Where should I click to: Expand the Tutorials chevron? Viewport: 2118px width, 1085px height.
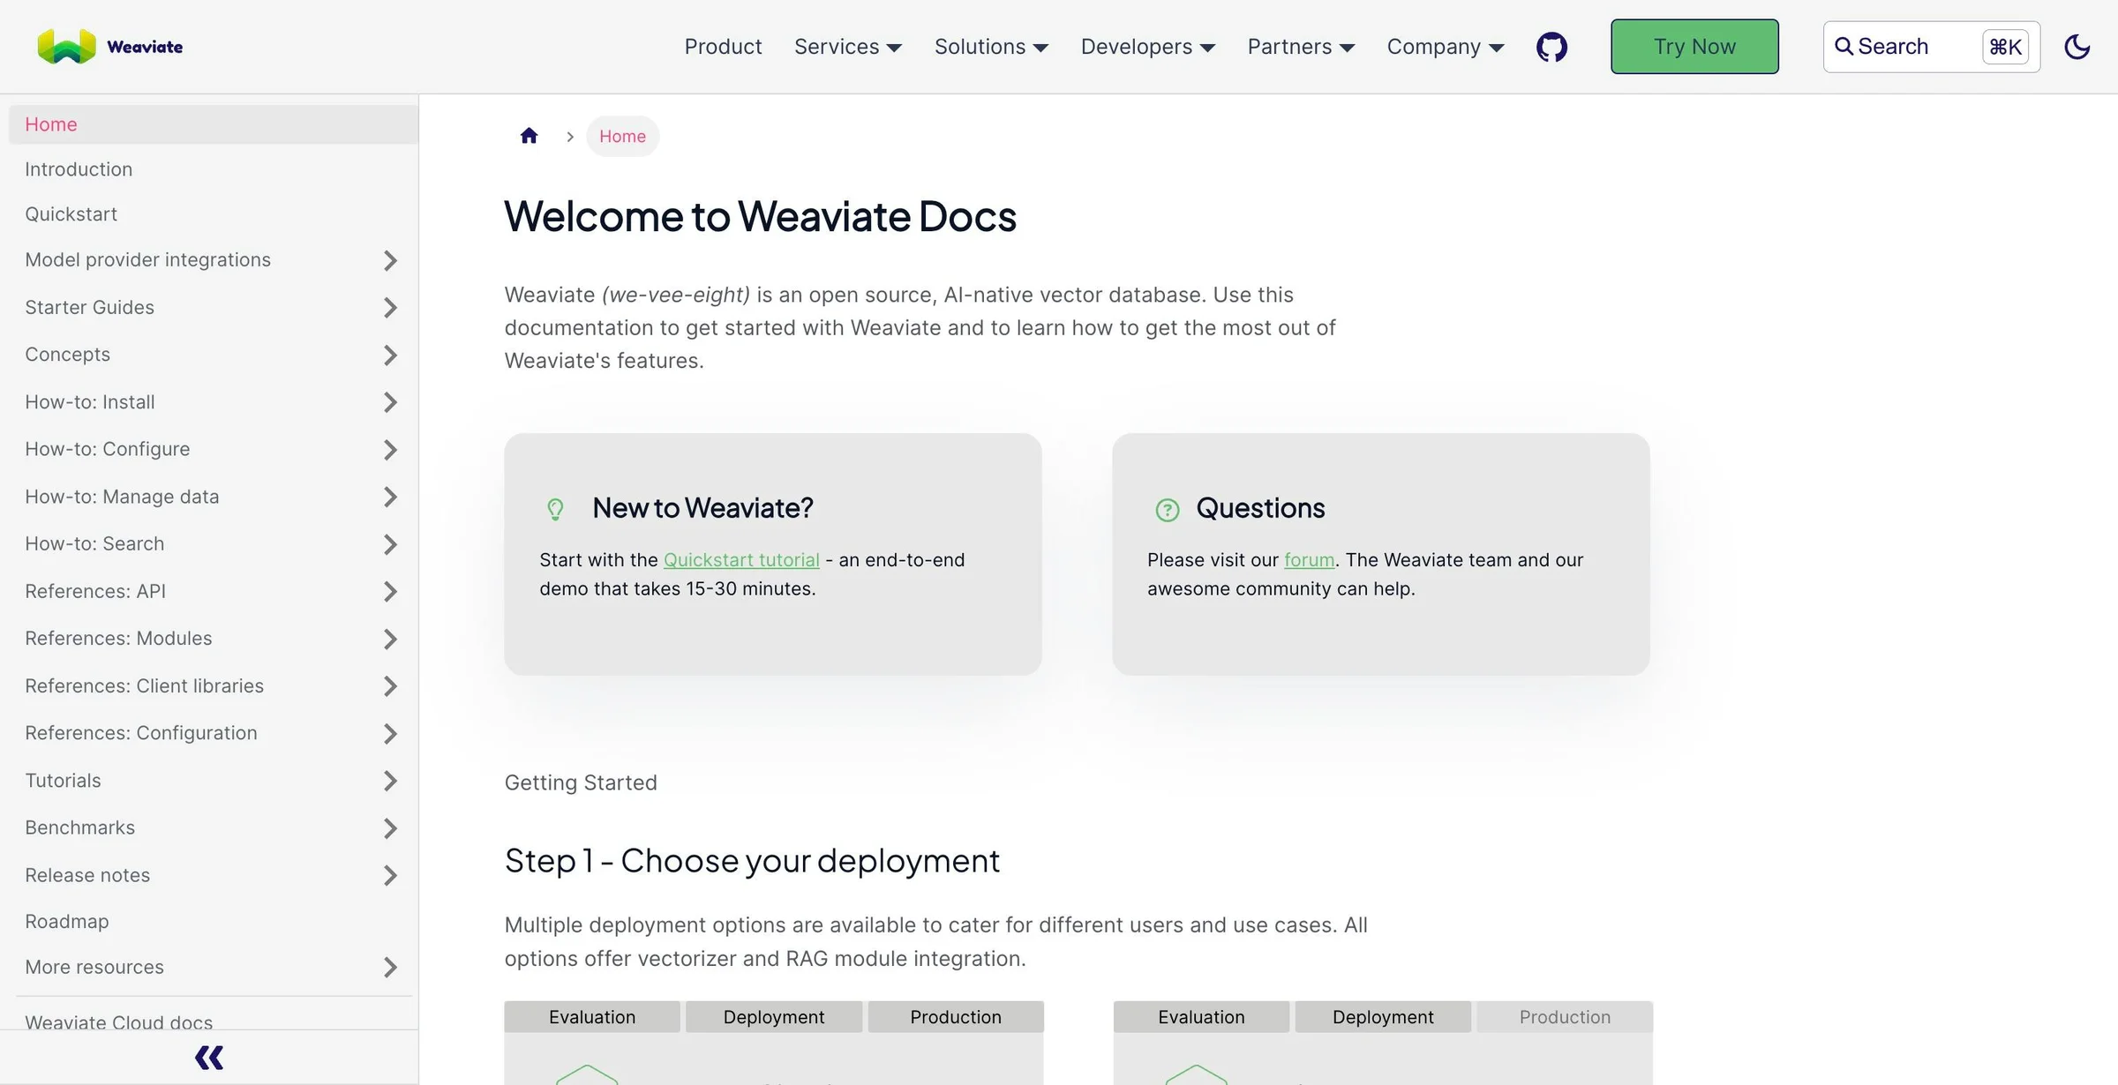click(390, 781)
